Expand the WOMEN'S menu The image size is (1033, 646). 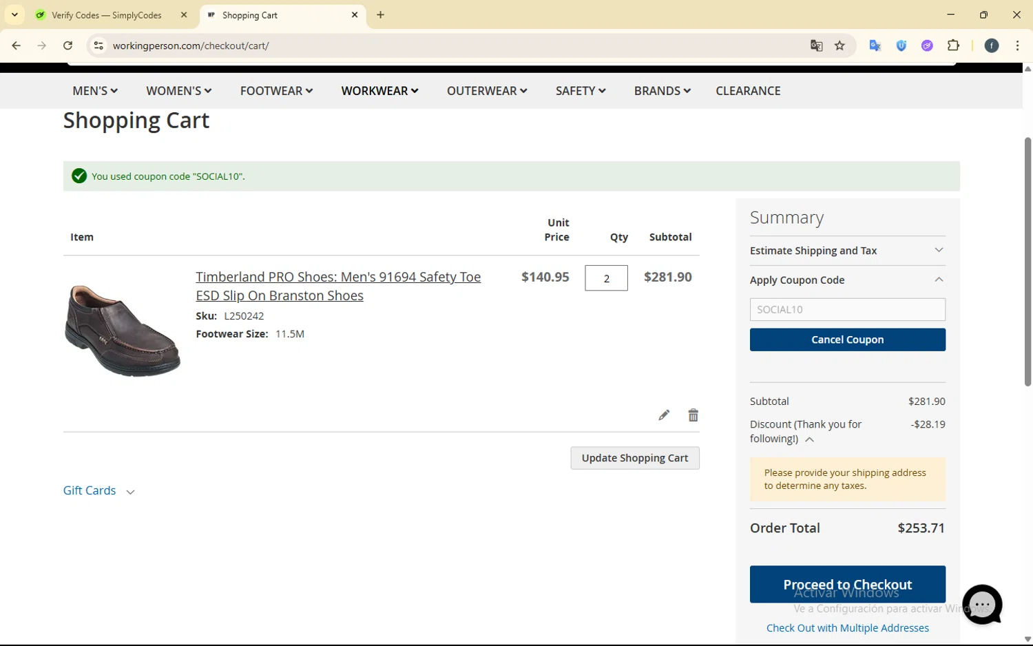click(178, 91)
